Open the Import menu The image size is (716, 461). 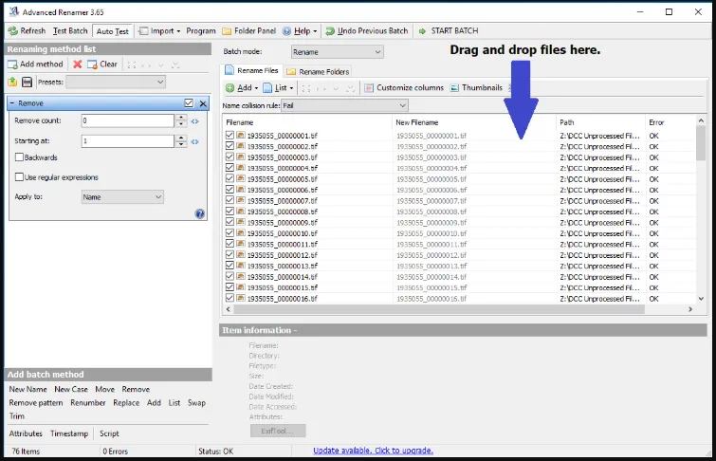[x=159, y=31]
